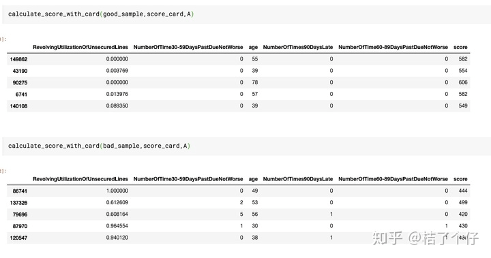Click the Zhihu watermark text
Image resolution: width=491 pixels, height=258 pixels.
[x=426, y=238]
